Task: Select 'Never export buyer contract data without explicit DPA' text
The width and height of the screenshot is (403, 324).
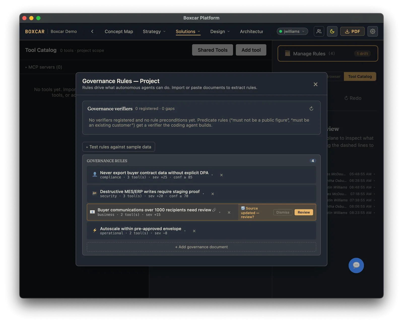Action: pos(154,173)
